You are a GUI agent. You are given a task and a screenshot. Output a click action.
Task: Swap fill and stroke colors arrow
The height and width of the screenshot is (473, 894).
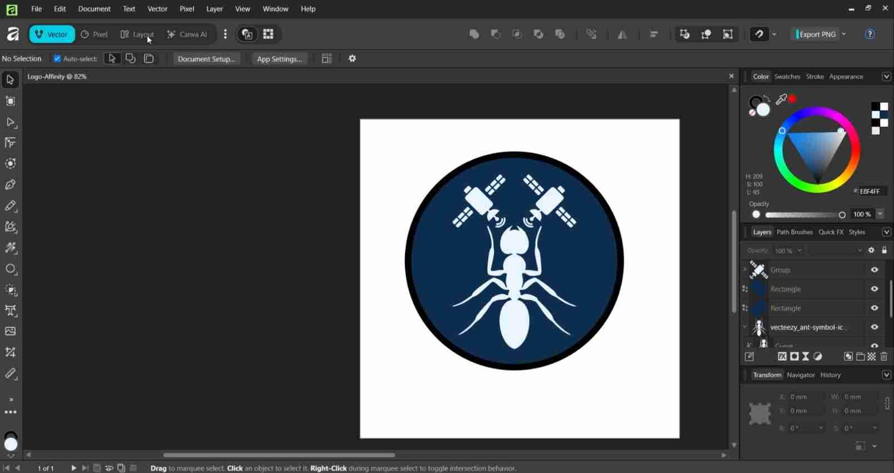click(768, 99)
